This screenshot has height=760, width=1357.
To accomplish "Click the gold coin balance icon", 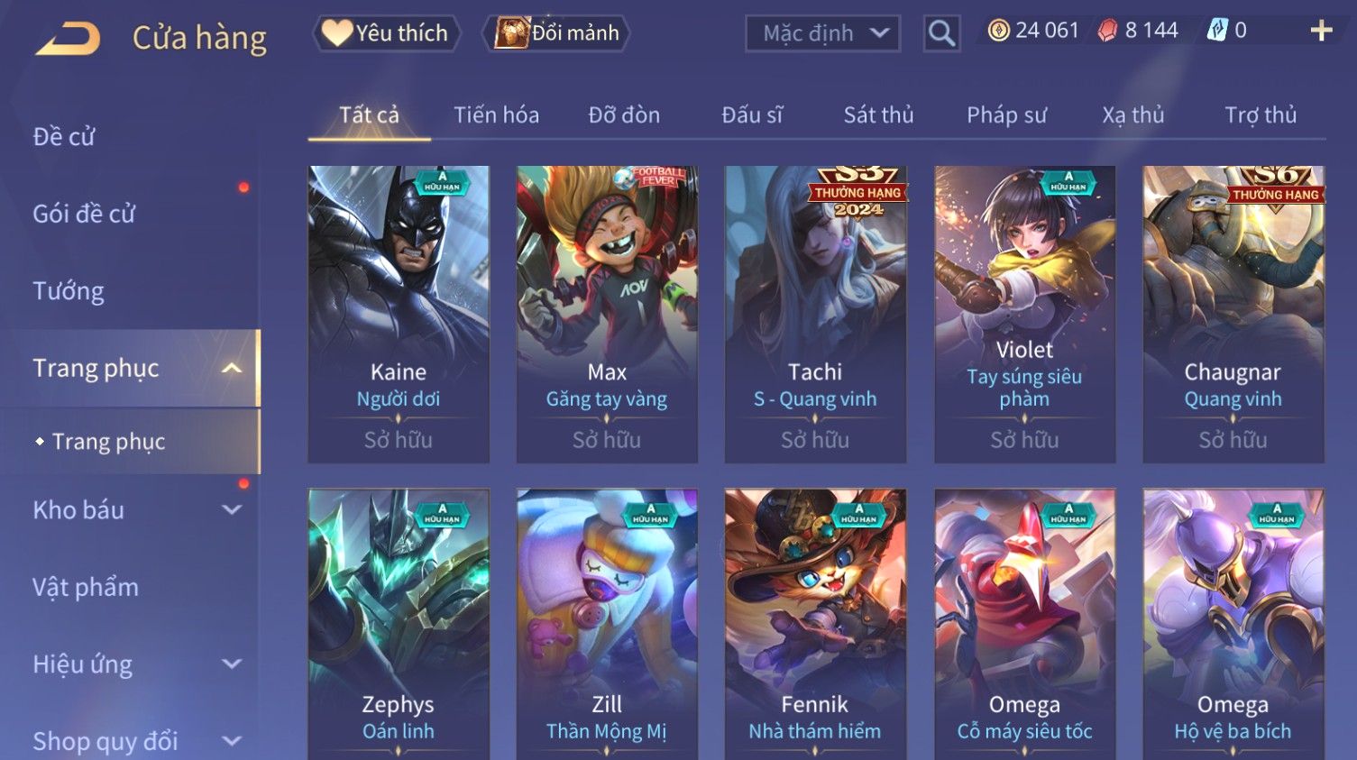I will 998,31.
